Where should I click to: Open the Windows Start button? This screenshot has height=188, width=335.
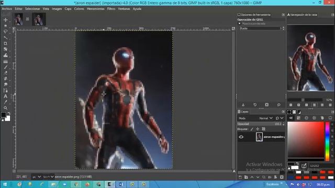click(x=5, y=184)
